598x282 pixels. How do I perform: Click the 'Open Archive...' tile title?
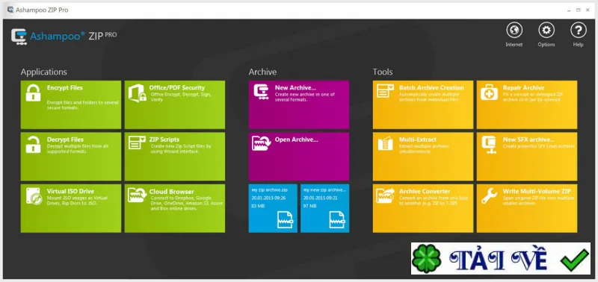coord(296,140)
